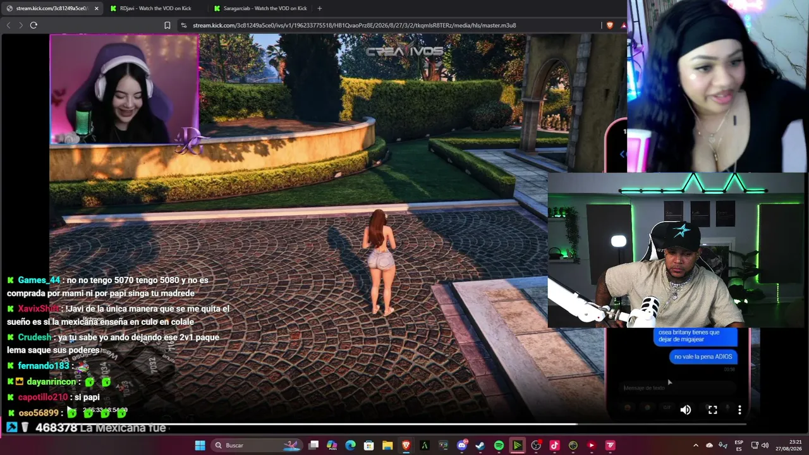Screen dimensions: 809x455
Task: Open Spotify from the taskbar
Action: point(499,446)
